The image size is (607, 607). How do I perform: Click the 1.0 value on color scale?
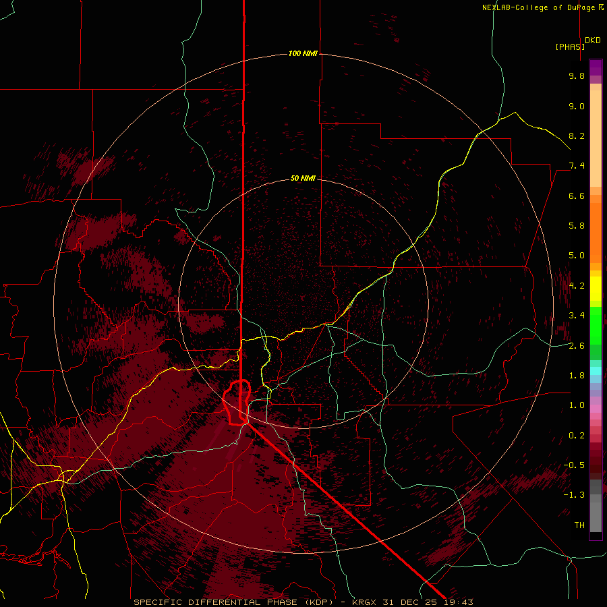577,405
